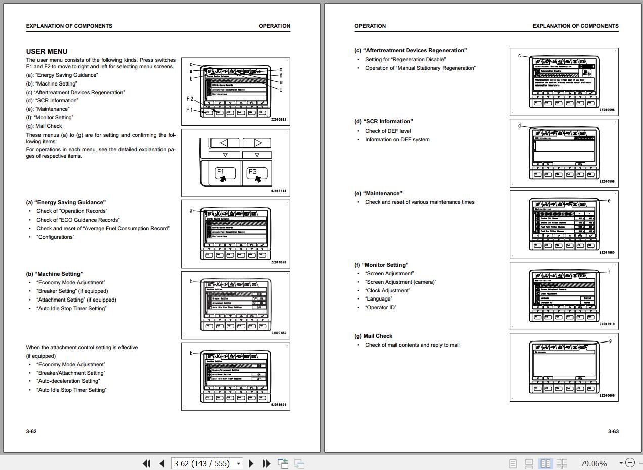
Task: Open the zoom level dropdown arrow
Action: point(621,463)
